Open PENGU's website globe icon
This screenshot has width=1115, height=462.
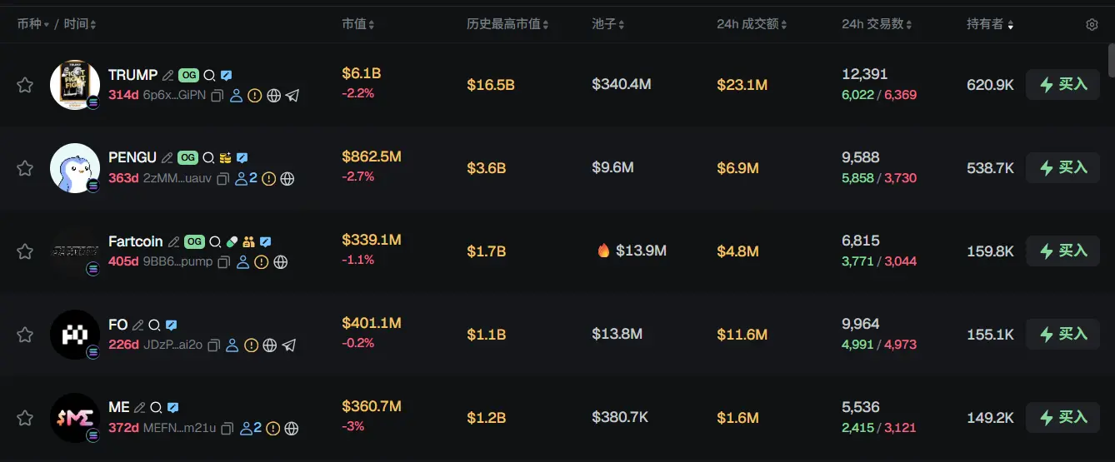(287, 179)
